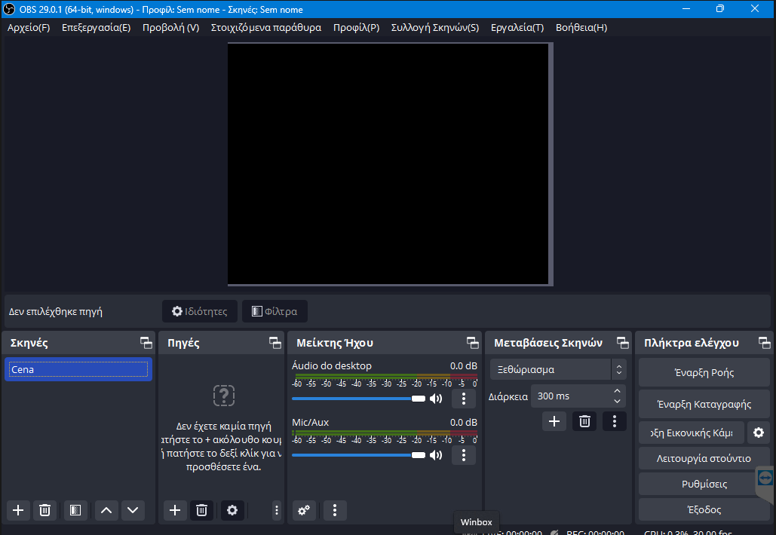Undock the Πλήκτρα ελέγχου panel
This screenshot has height=535, width=776.
pos(765,343)
